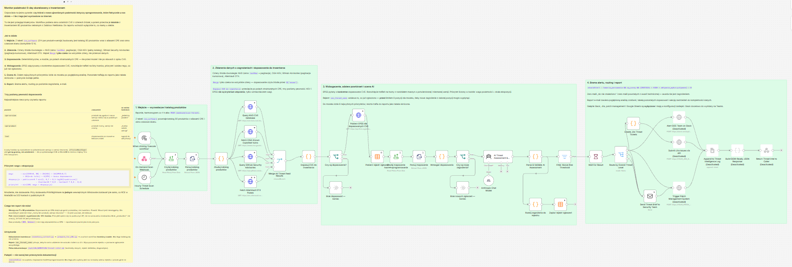The width and height of the screenshot is (792, 267).
Task: Select the Parsuj mapowanie node
Action: 419,157
